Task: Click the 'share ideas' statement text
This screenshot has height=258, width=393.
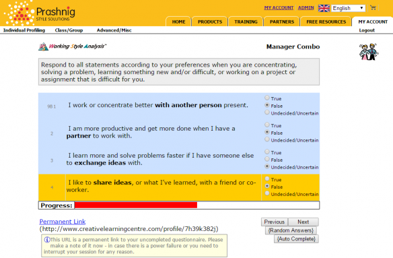Action: [x=161, y=186]
